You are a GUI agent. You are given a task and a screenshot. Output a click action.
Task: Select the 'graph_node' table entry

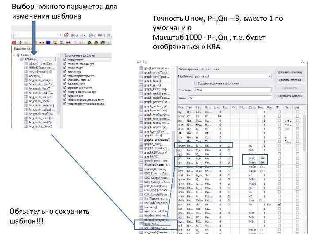[157, 97]
